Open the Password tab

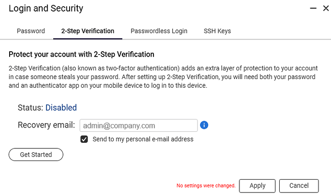click(x=31, y=31)
